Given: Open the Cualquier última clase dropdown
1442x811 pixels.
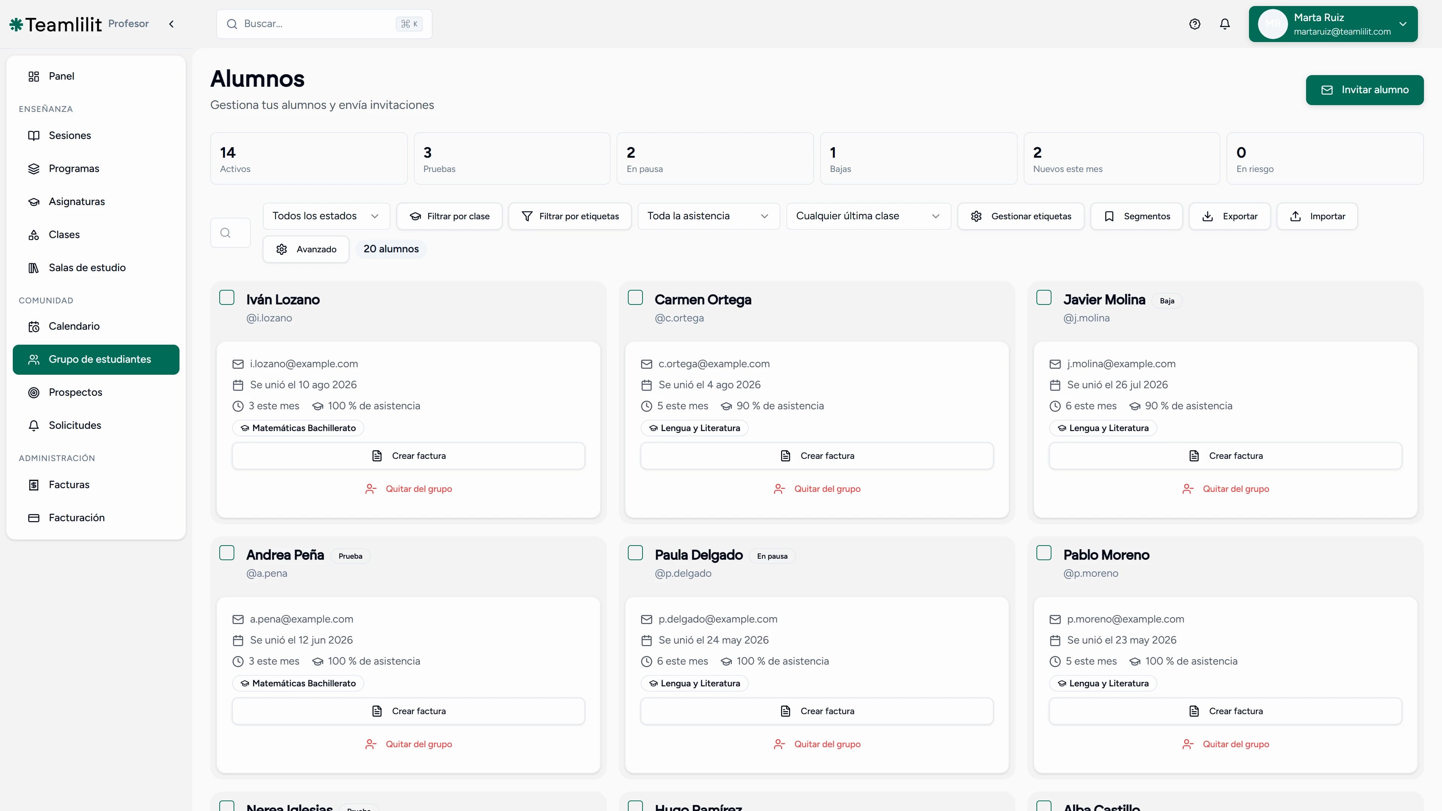Looking at the screenshot, I should coord(869,216).
